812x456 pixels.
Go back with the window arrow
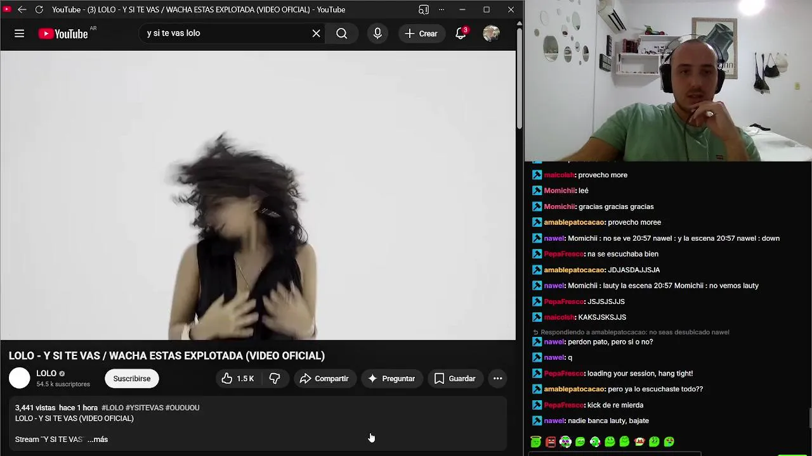[x=22, y=9]
